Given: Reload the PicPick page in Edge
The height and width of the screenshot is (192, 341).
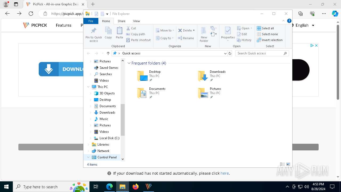Looking at the screenshot, I should (x=31, y=14).
